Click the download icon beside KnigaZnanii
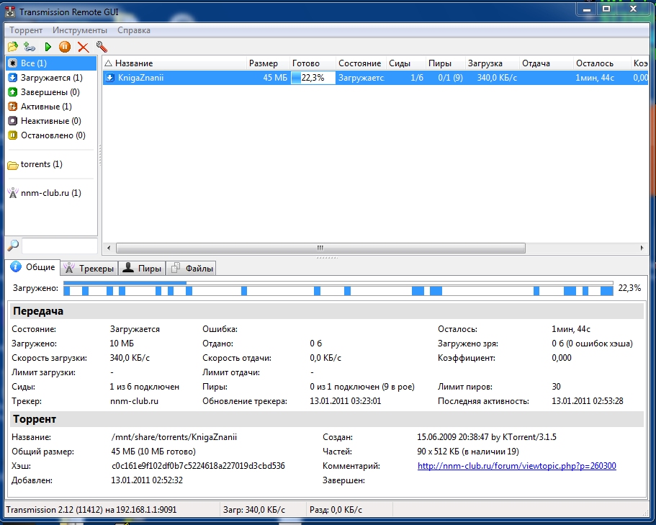This screenshot has height=525, width=656. (x=110, y=78)
